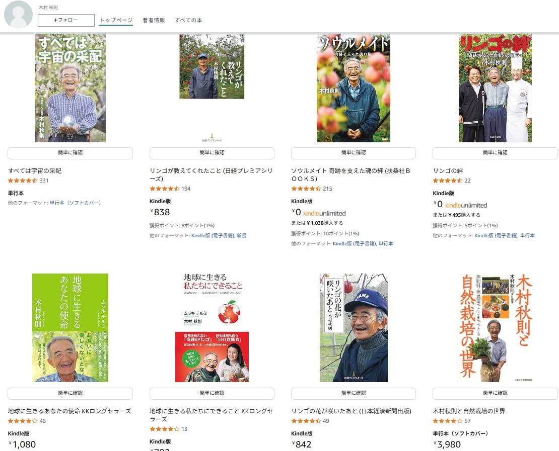The width and height of the screenshot is (559, 451).
Task: Open the ソウルメイト book cover
Action: (354, 88)
